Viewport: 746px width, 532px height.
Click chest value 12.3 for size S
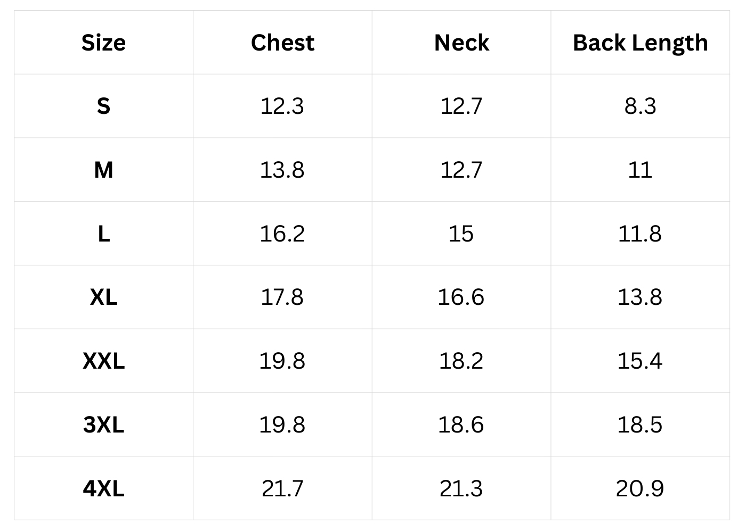[x=282, y=106]
